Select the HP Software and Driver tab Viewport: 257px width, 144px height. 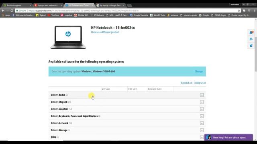79,5
